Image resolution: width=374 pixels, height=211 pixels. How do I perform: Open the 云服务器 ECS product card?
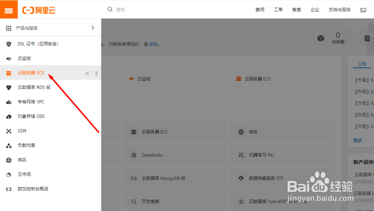coord(175,132)
